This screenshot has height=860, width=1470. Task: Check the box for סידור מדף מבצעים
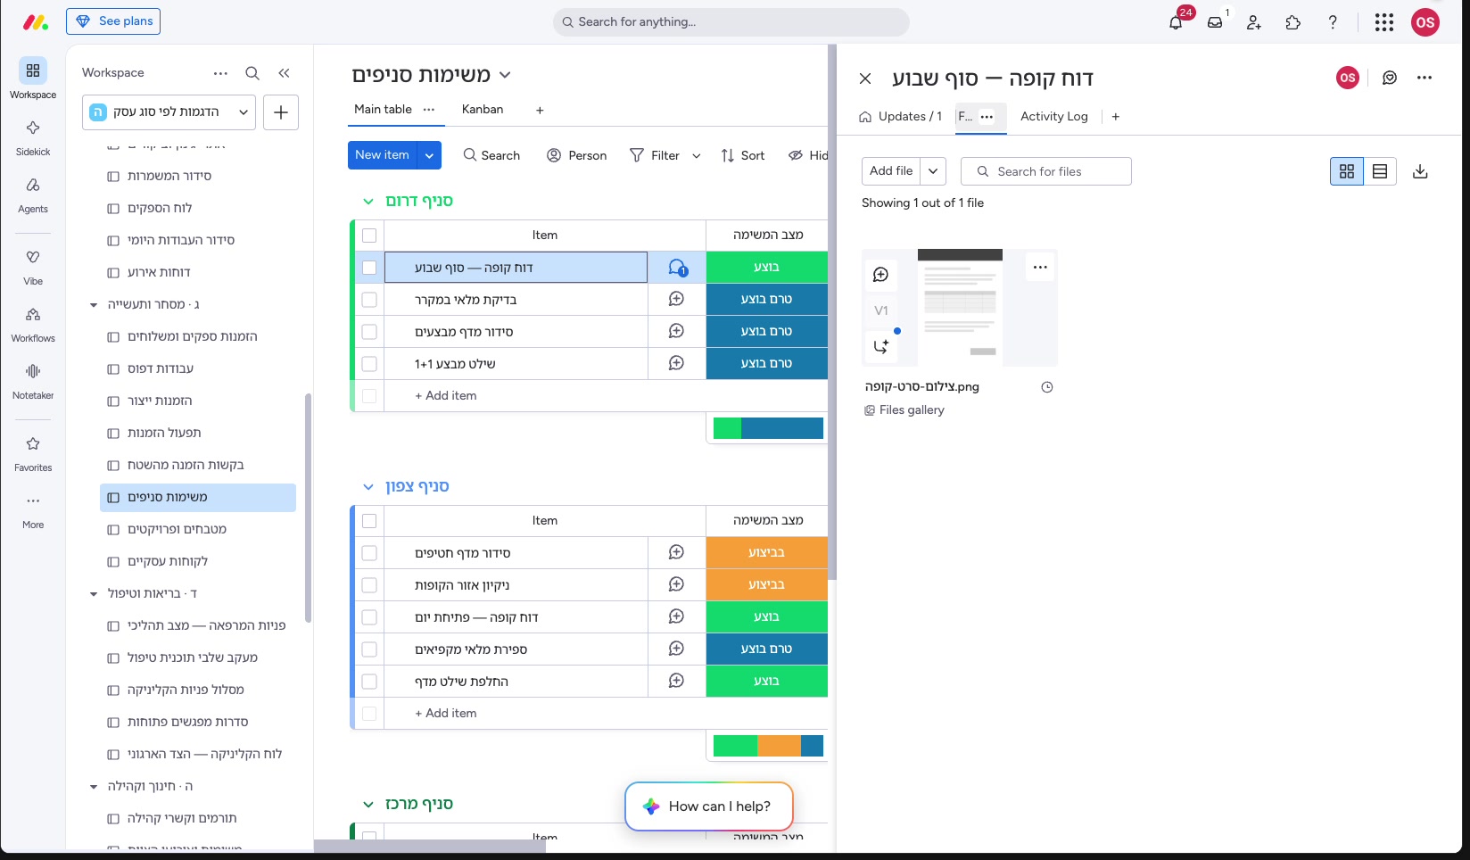369,332
